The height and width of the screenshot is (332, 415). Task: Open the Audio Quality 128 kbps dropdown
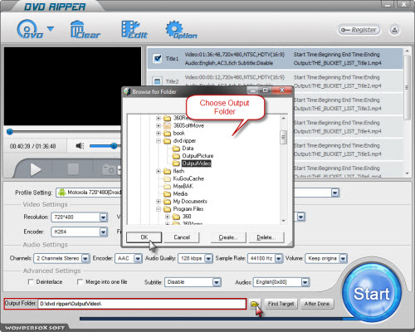click(x=208, y=258)
